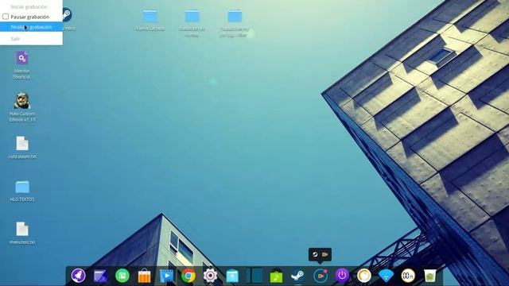The image size is (509, 286).
Task: Select the ruta steam.txt file
Action: coord(22,148)
